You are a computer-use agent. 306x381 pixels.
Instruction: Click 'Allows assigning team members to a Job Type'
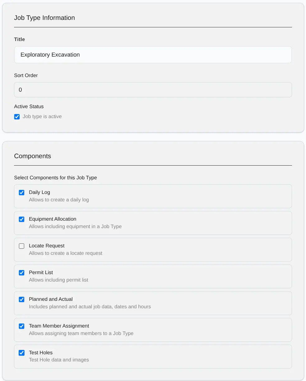[x=81, y=333]
